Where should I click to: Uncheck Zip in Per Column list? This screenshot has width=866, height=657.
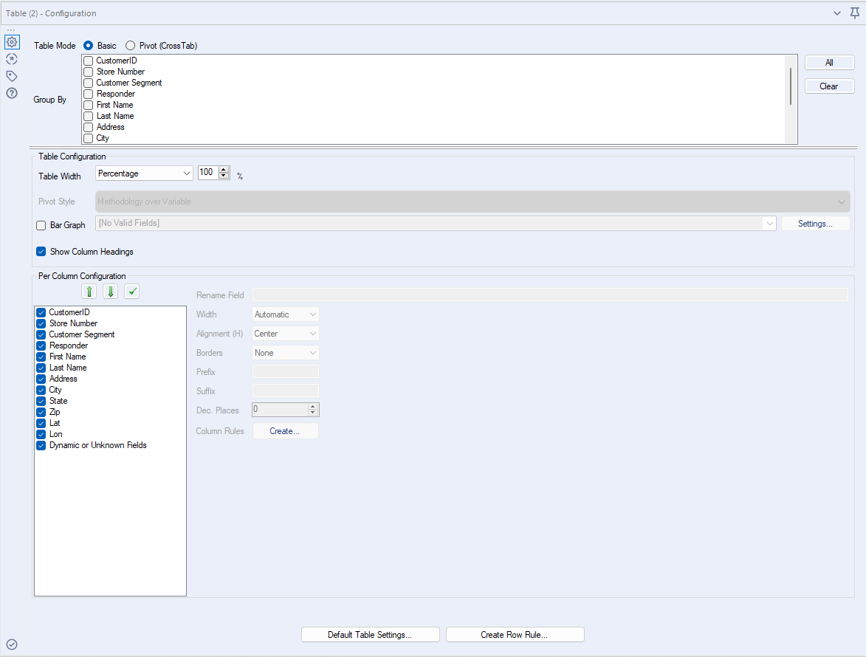(x=41, y=412)
